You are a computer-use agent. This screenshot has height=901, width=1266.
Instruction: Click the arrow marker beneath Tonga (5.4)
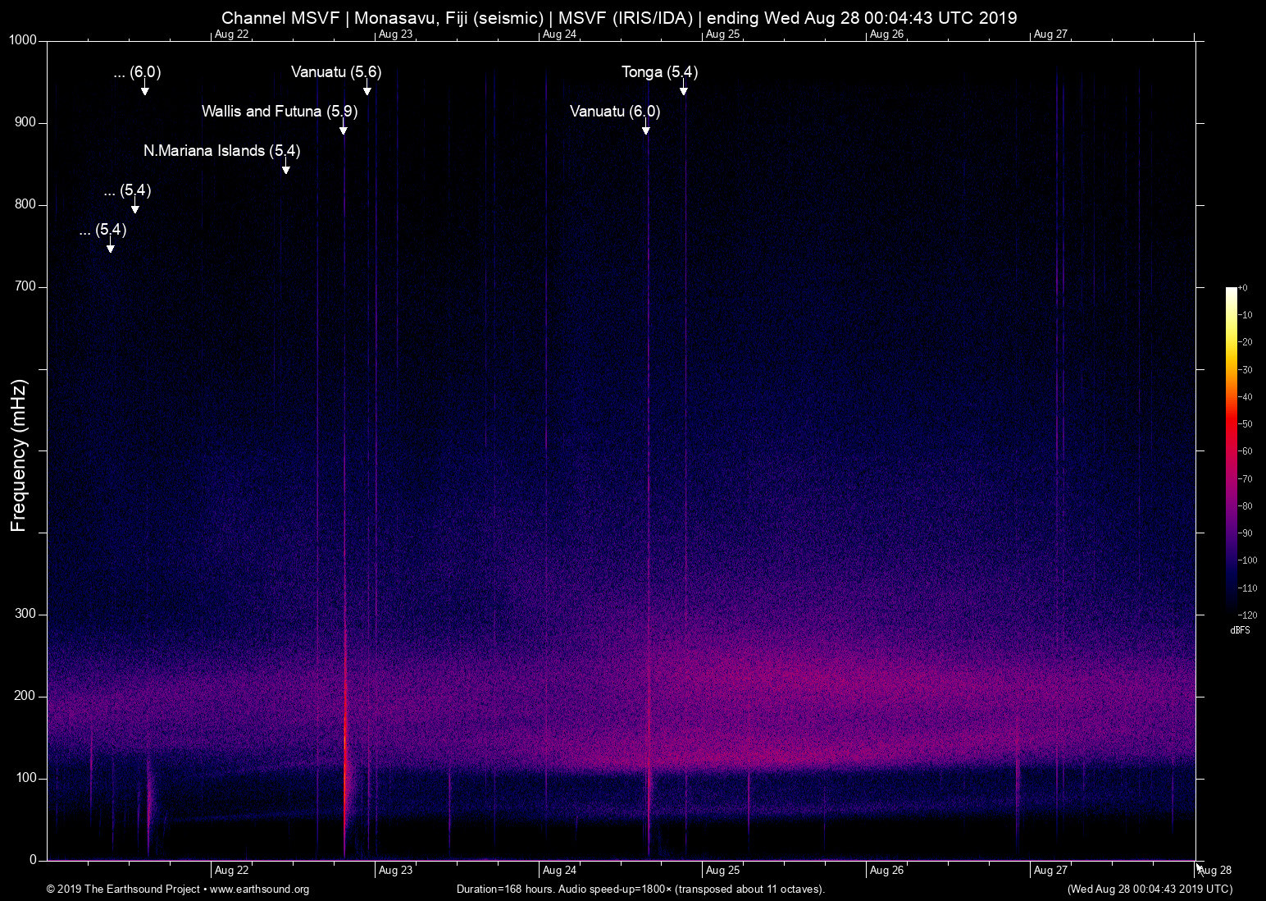pyautogui.click(x=683, y=89)
